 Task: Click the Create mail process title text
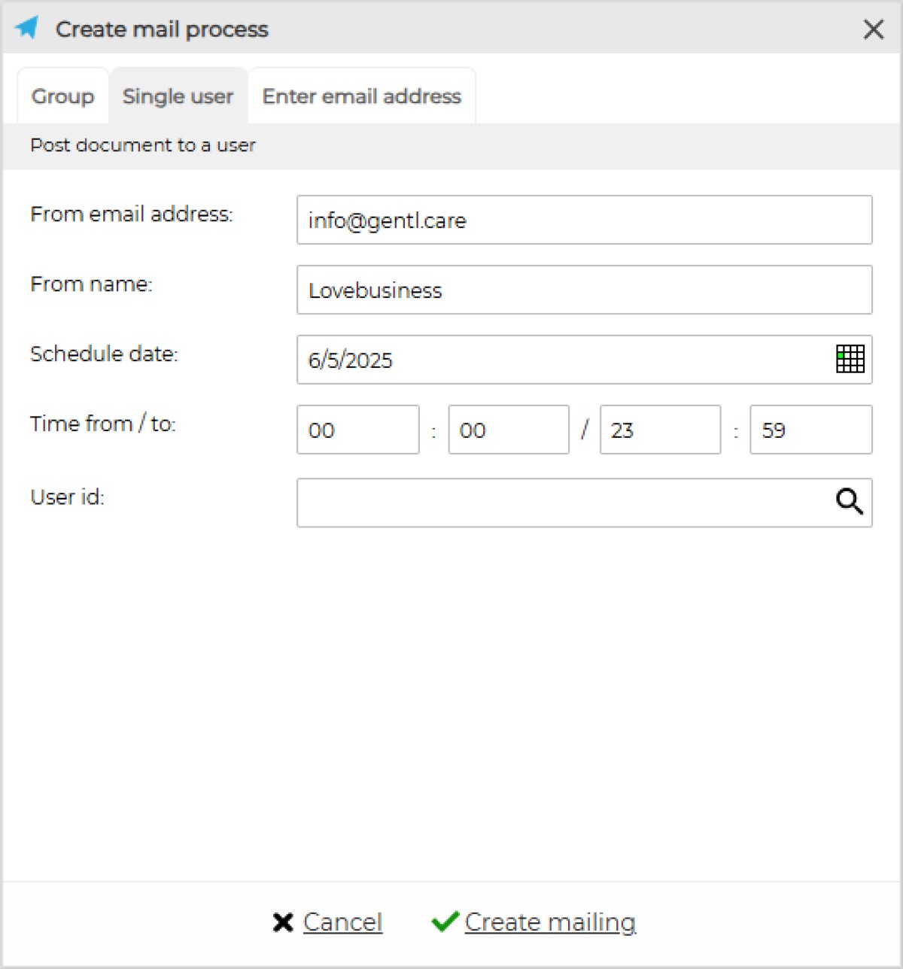[162, 29]
